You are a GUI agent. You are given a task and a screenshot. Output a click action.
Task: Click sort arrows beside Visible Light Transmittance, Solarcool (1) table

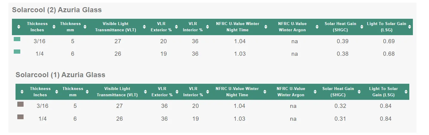145,92
